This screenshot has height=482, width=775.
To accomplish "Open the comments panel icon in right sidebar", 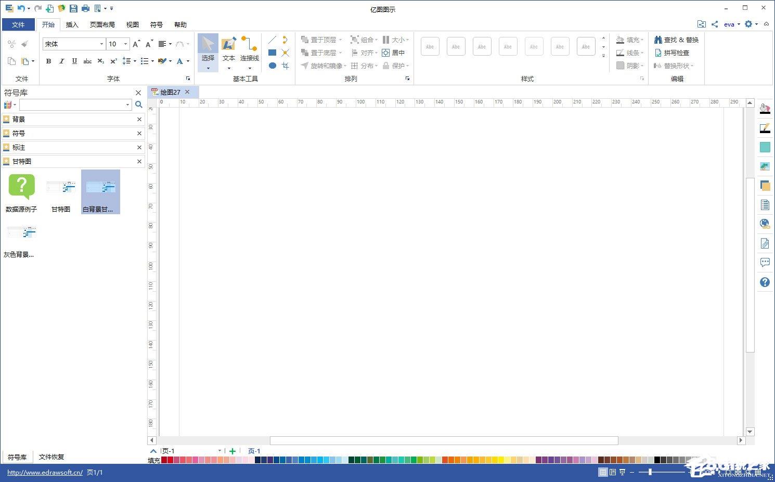I will 765,263.
